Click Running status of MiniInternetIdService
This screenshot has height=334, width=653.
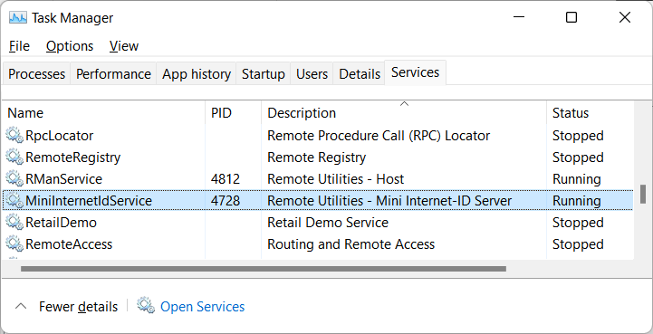click(x=577, y=201)
